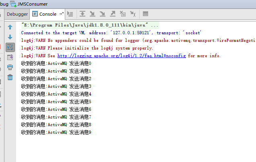Click Show Execution Point icon
Screen dimensions: 256x162
[70, 14]
